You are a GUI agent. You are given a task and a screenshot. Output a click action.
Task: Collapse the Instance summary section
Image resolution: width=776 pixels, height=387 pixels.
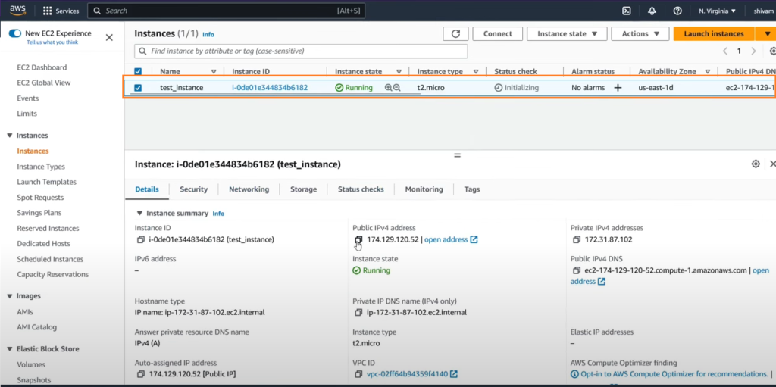tap(139, 214)
